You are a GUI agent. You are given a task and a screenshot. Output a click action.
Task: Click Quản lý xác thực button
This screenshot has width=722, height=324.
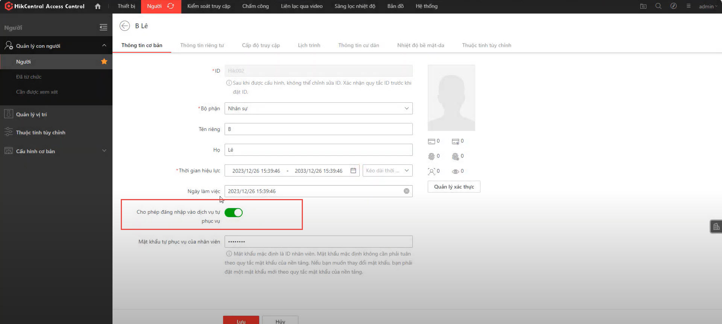click(x=454, y=187)
